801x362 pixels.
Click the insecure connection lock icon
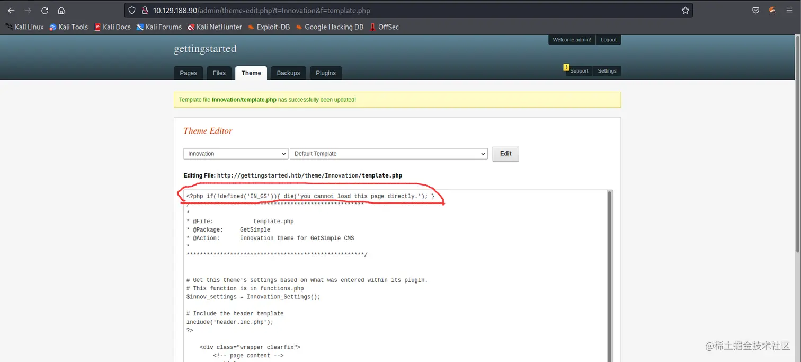pos(144,11)
